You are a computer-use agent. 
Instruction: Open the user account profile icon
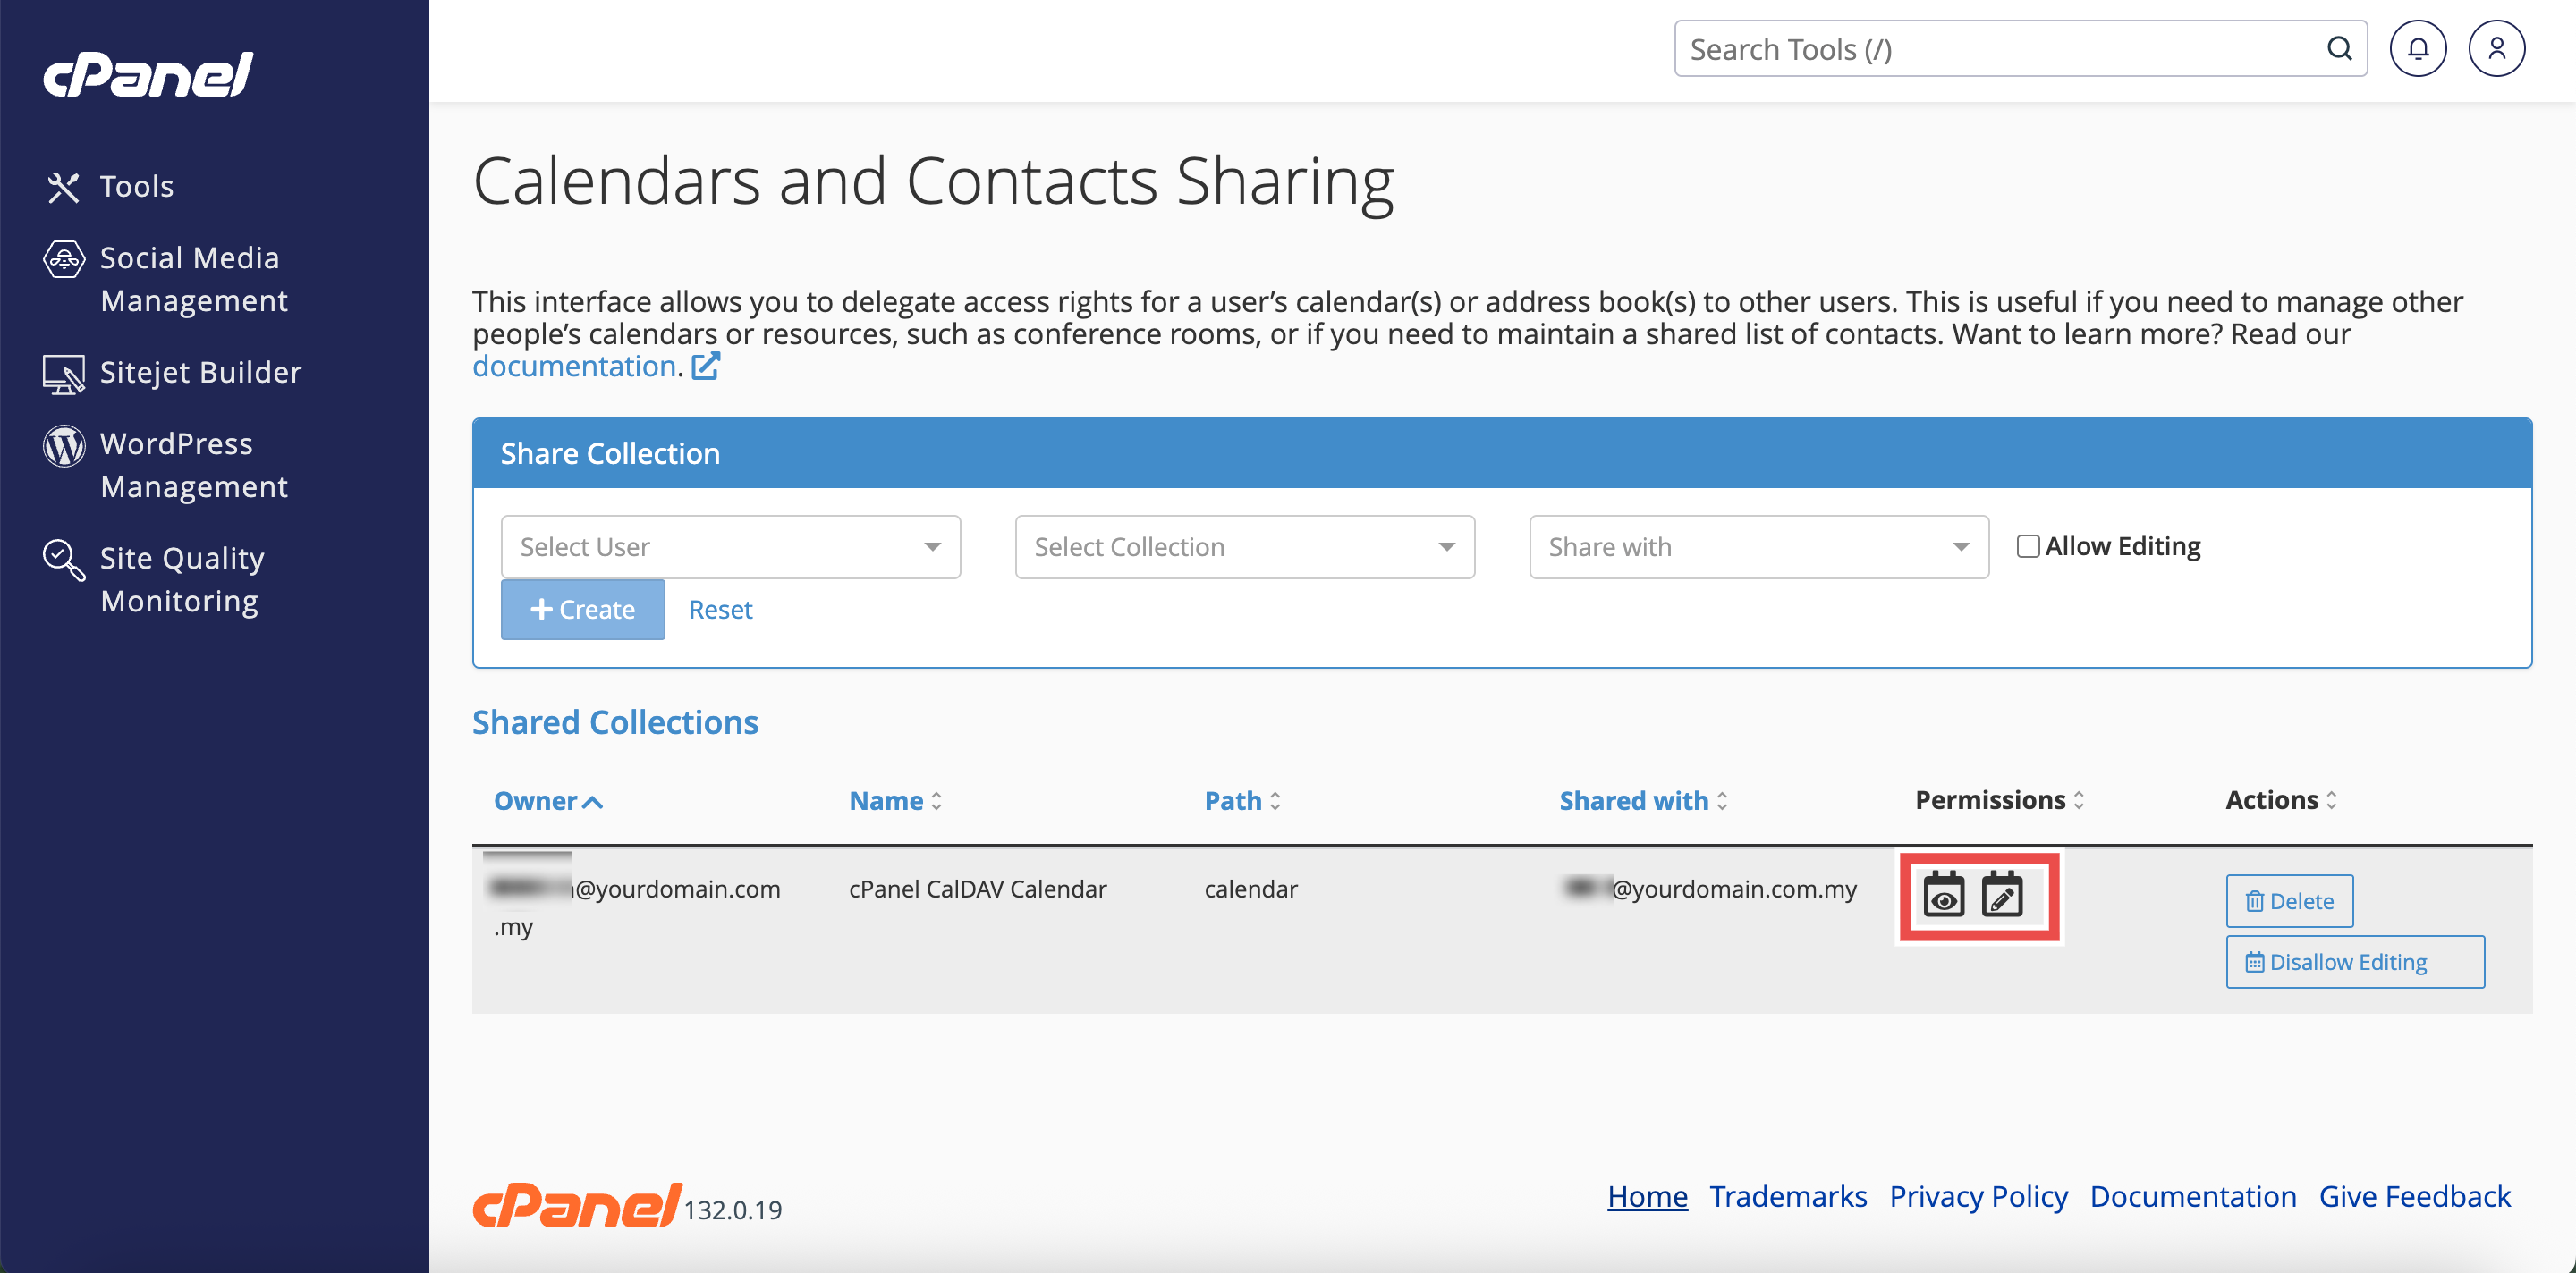pos(2496,49)
